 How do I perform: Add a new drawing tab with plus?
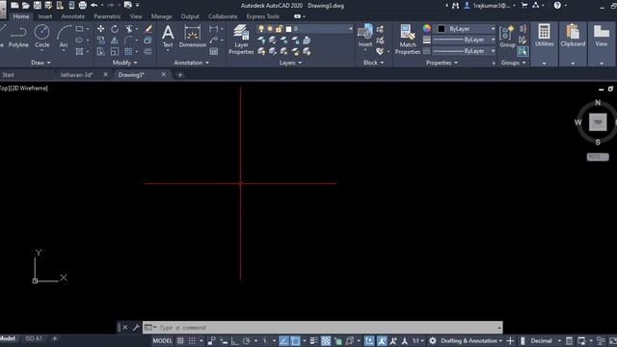[180, 75]
